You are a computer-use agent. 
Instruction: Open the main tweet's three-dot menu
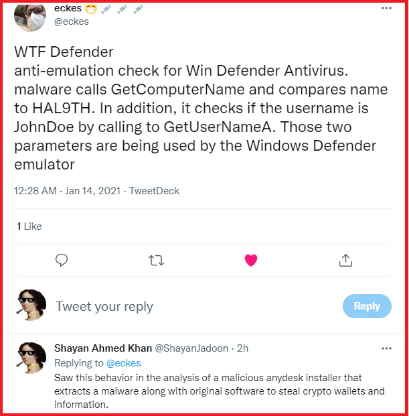386,8
